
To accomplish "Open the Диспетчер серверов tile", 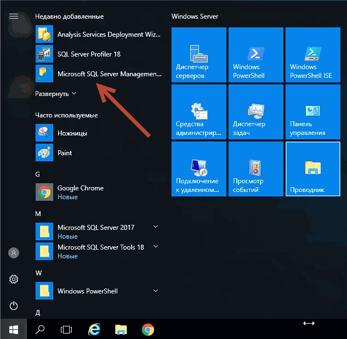I will [199, 55].
